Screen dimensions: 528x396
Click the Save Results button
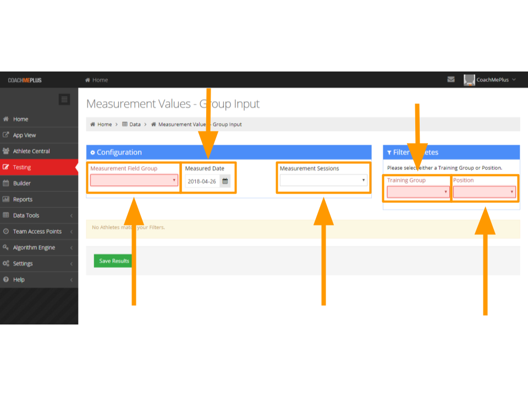coord(113,261)
